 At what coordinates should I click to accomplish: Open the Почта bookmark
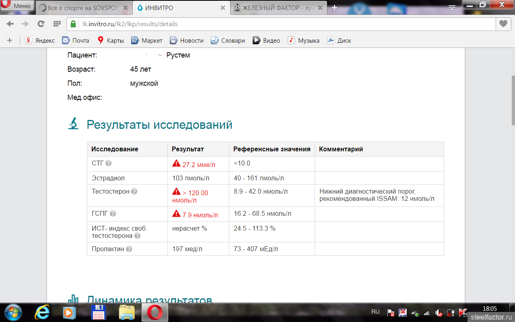click(76, 40)
